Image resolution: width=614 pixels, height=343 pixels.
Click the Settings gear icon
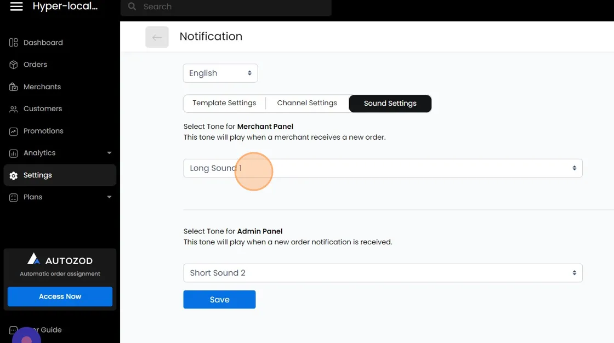13,175
